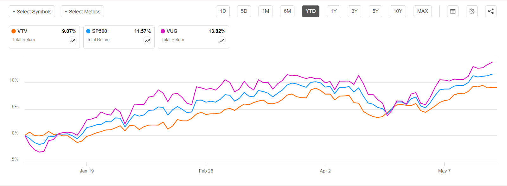Open the chart settings gear

pos(472,11)
